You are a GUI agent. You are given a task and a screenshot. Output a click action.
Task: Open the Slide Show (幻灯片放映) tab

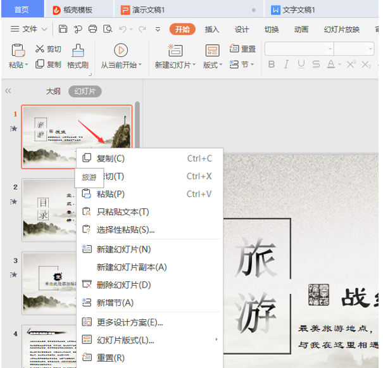pyautogui.click(x=341, y=30)
